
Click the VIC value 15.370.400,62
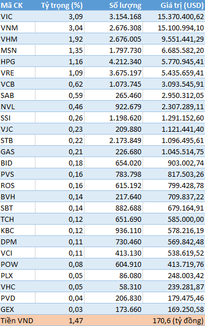181,16
